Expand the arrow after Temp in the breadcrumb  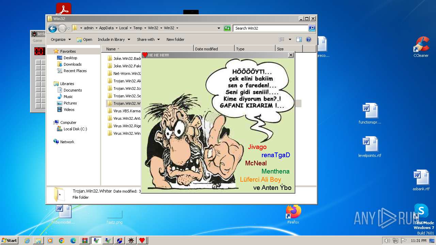point(145,28)
